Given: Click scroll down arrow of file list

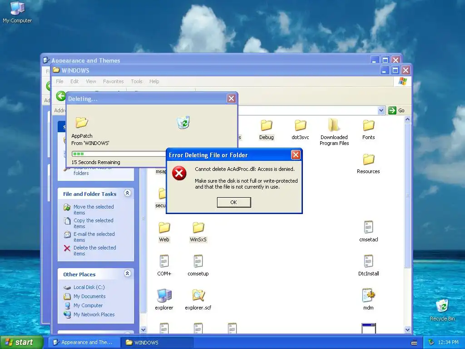Looking at the screenshot, I should pos(407,330).
